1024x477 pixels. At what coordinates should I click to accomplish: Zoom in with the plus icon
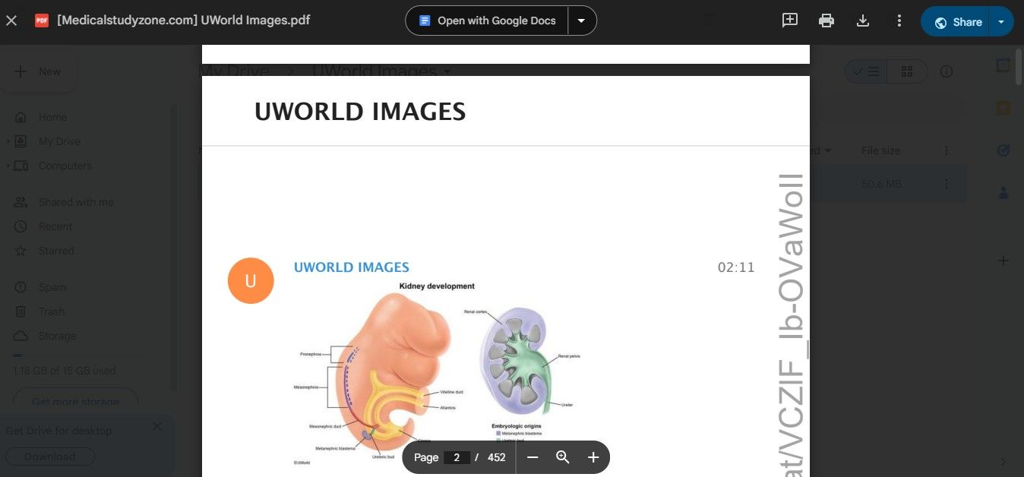(593, 457)
